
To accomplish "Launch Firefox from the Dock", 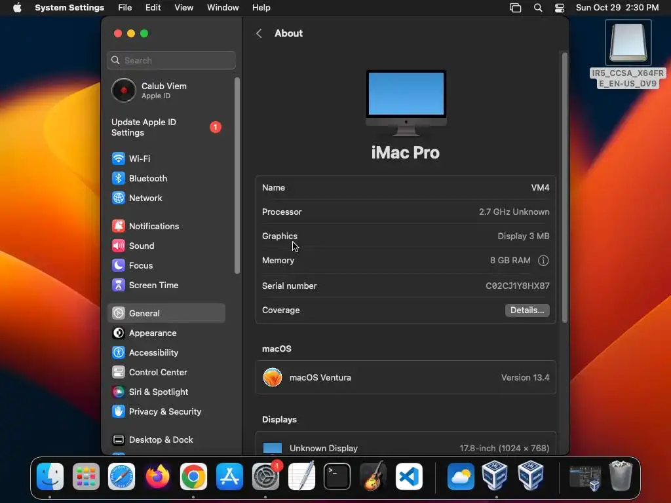I will [157, 477].
